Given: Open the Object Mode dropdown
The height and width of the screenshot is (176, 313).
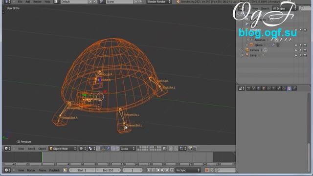Looking at the screenshot, I should pyautogui.click(x=63, y=149).
